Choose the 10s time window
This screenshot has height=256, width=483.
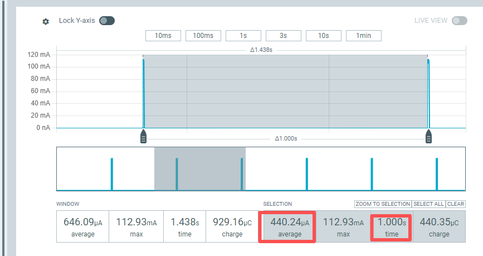click(x=323, y=36)
